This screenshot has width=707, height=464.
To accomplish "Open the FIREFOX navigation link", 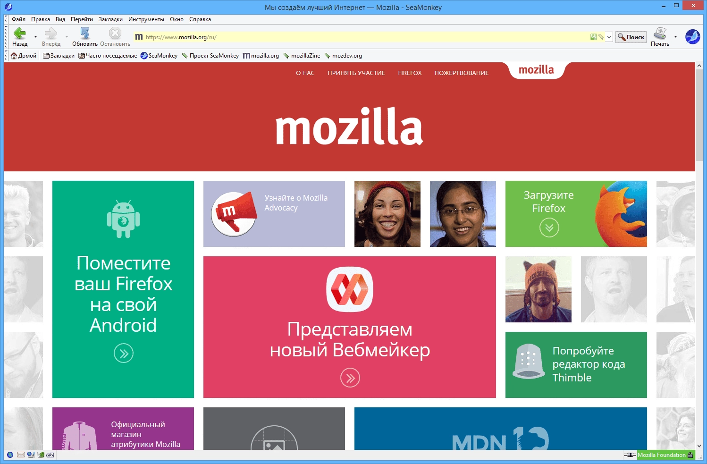I will tap(410, 73).
